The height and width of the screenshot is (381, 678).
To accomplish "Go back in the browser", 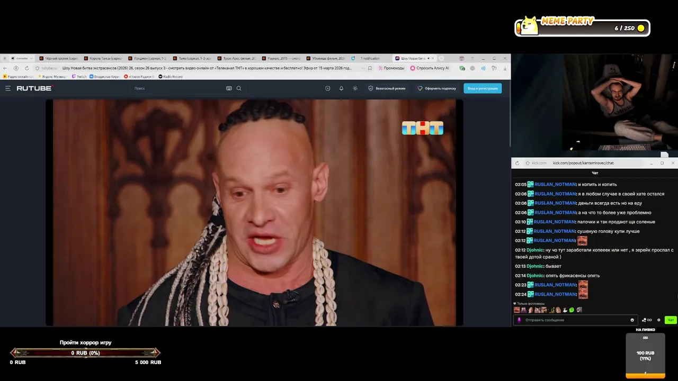I will 5,68.
